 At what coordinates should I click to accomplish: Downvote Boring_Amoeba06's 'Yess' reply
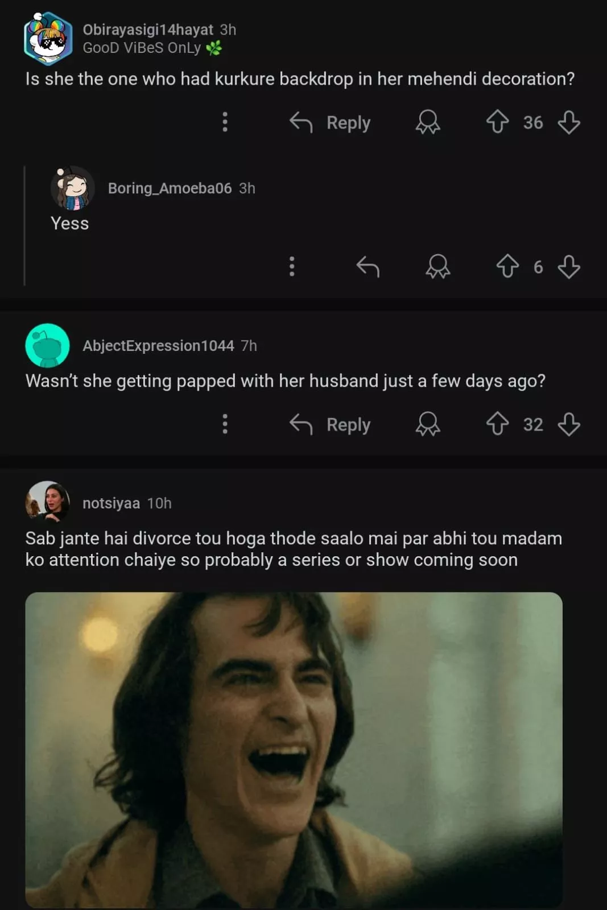(x=569, y=266)
